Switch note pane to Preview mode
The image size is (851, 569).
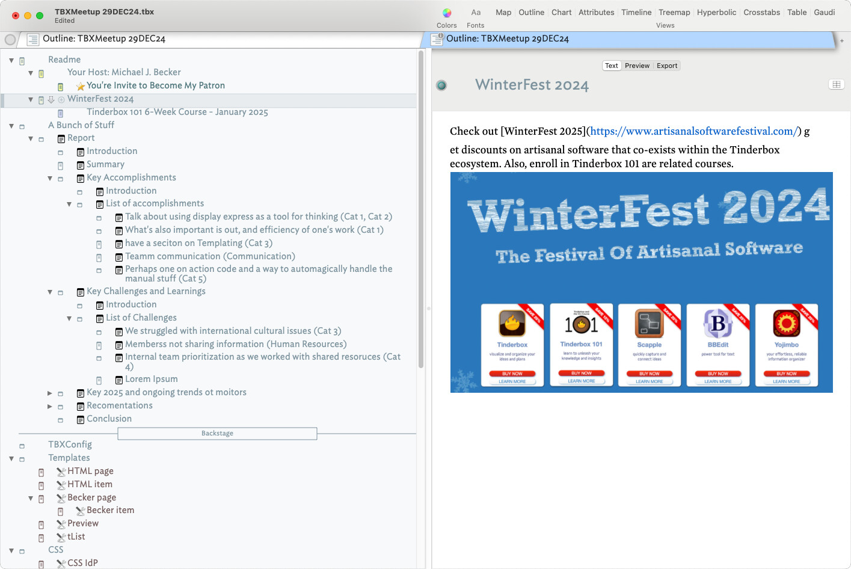(x=637, y=66)
